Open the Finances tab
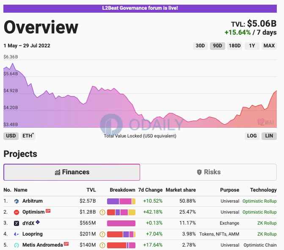 pyautogui.click(x=72, y=172)
